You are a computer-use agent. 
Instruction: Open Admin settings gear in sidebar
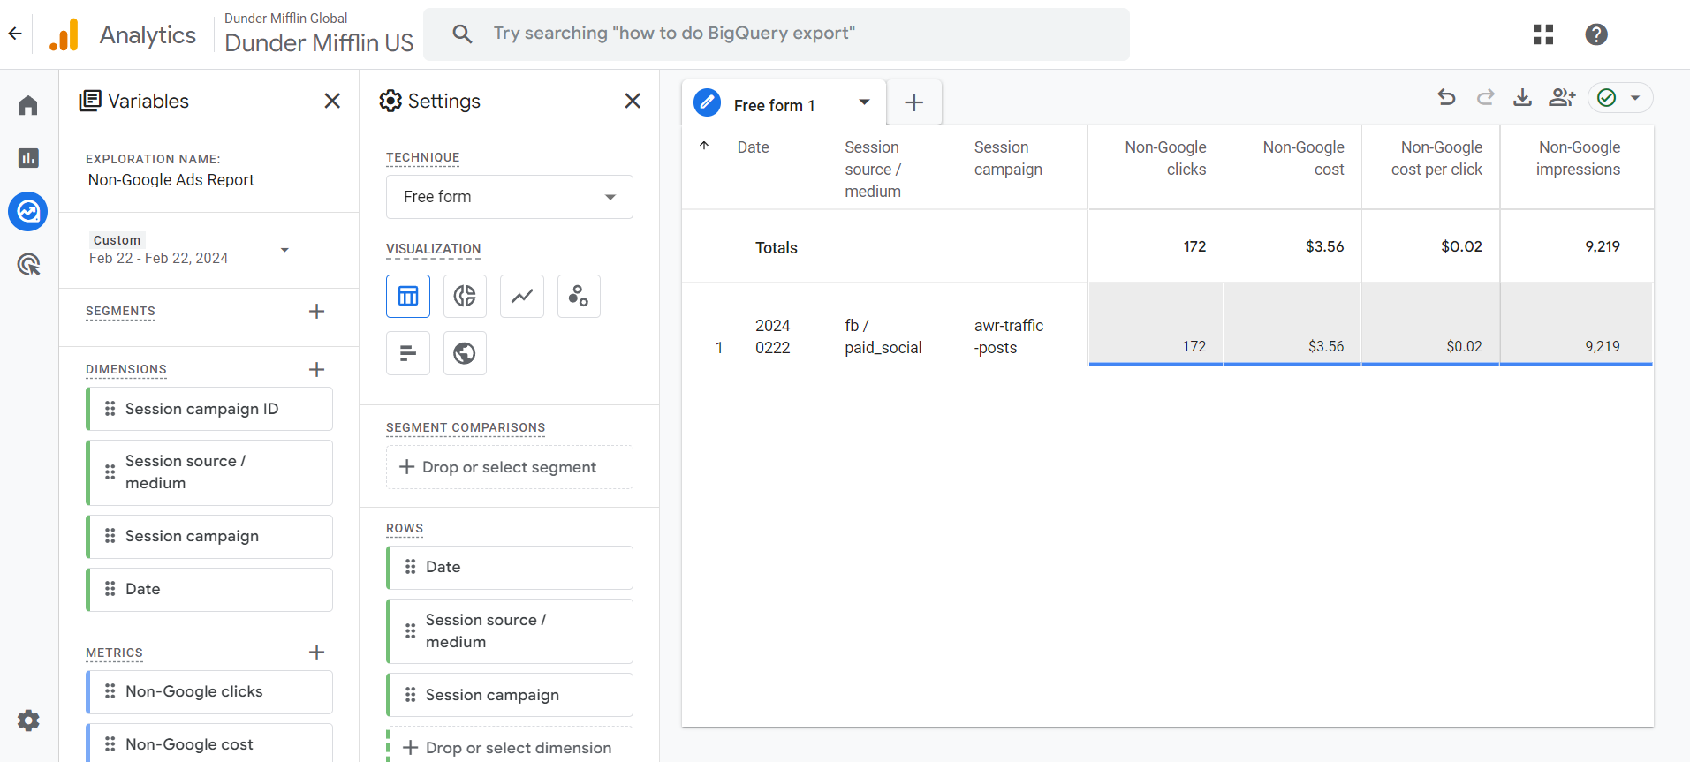28,721
